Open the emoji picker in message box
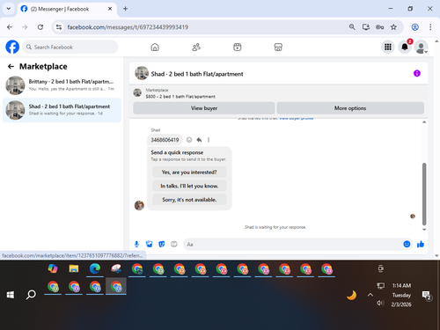This screenshot has width=440, height=330. (407, 244)
